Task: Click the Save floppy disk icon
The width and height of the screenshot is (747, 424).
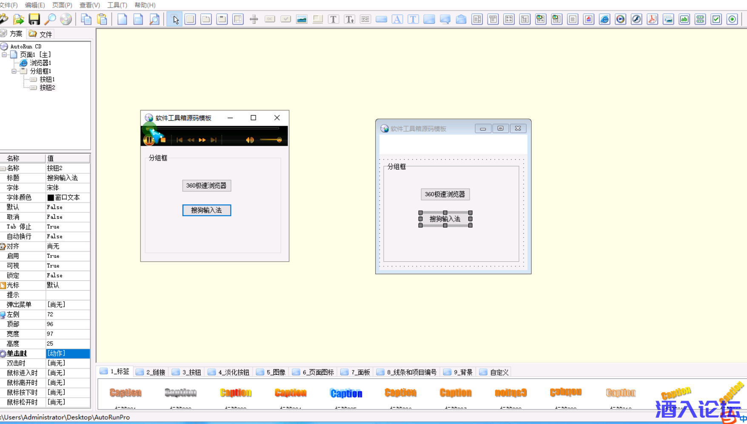Action: 34,19
